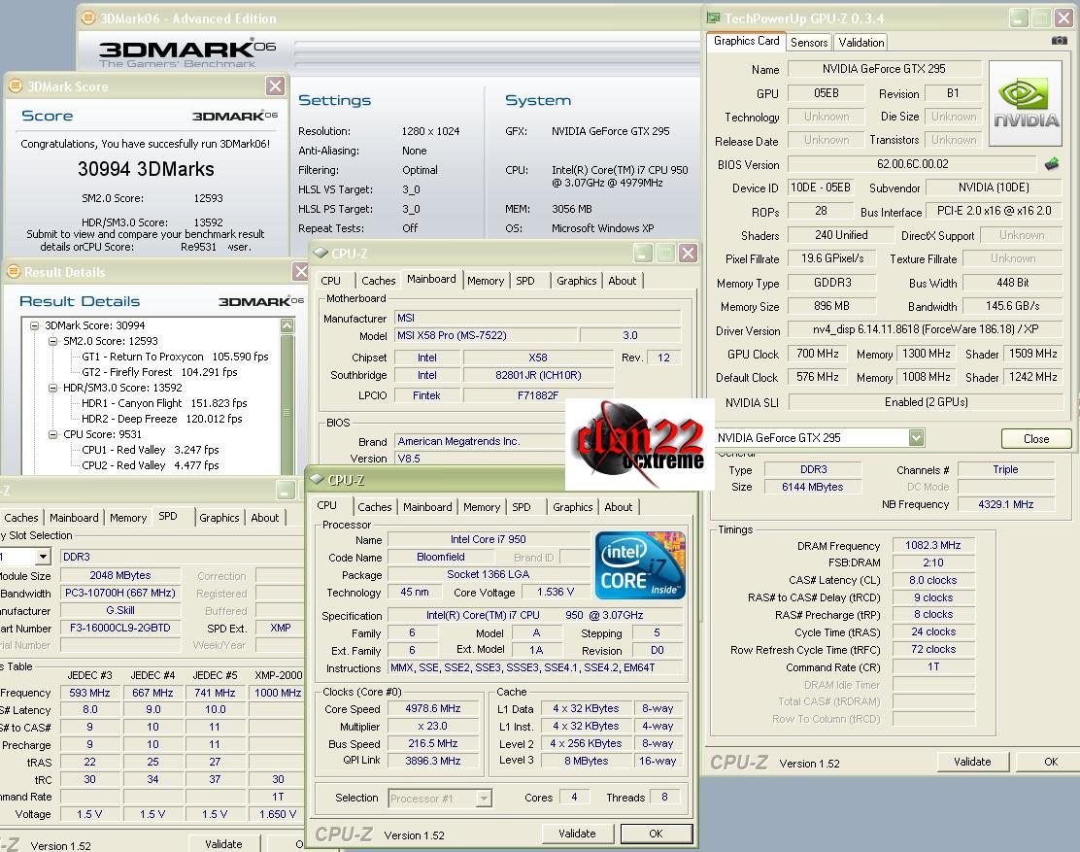
Task: Click model value MSI X58 Pro (MS-7522)
Action: coord(485,335)
